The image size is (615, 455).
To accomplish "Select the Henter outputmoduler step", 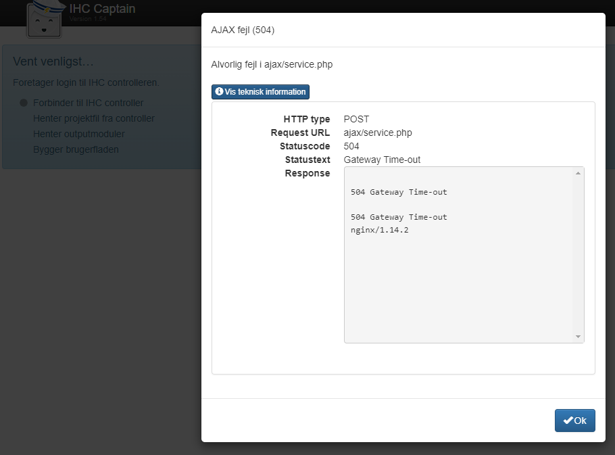I will [x=79, y=134].
